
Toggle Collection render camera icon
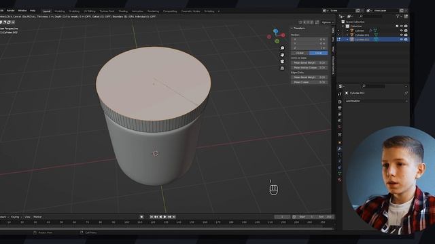point(406,26)
